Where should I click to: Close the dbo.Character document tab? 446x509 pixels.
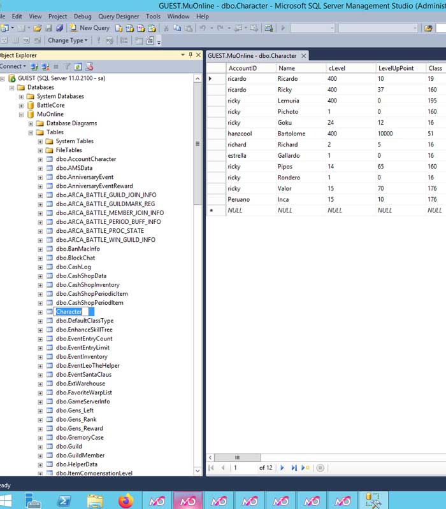pyautogui.click(x=304, y=56)
